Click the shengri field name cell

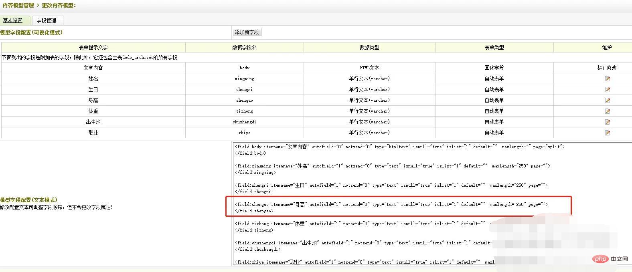click(245, 89)
